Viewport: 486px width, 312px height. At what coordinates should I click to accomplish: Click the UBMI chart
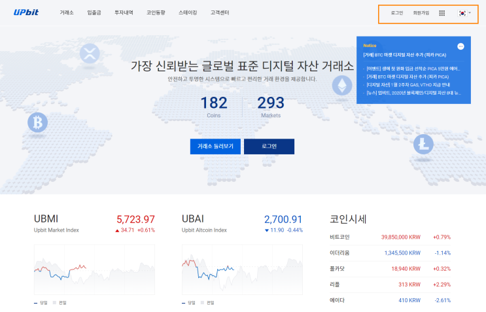[x=94, y=269]
